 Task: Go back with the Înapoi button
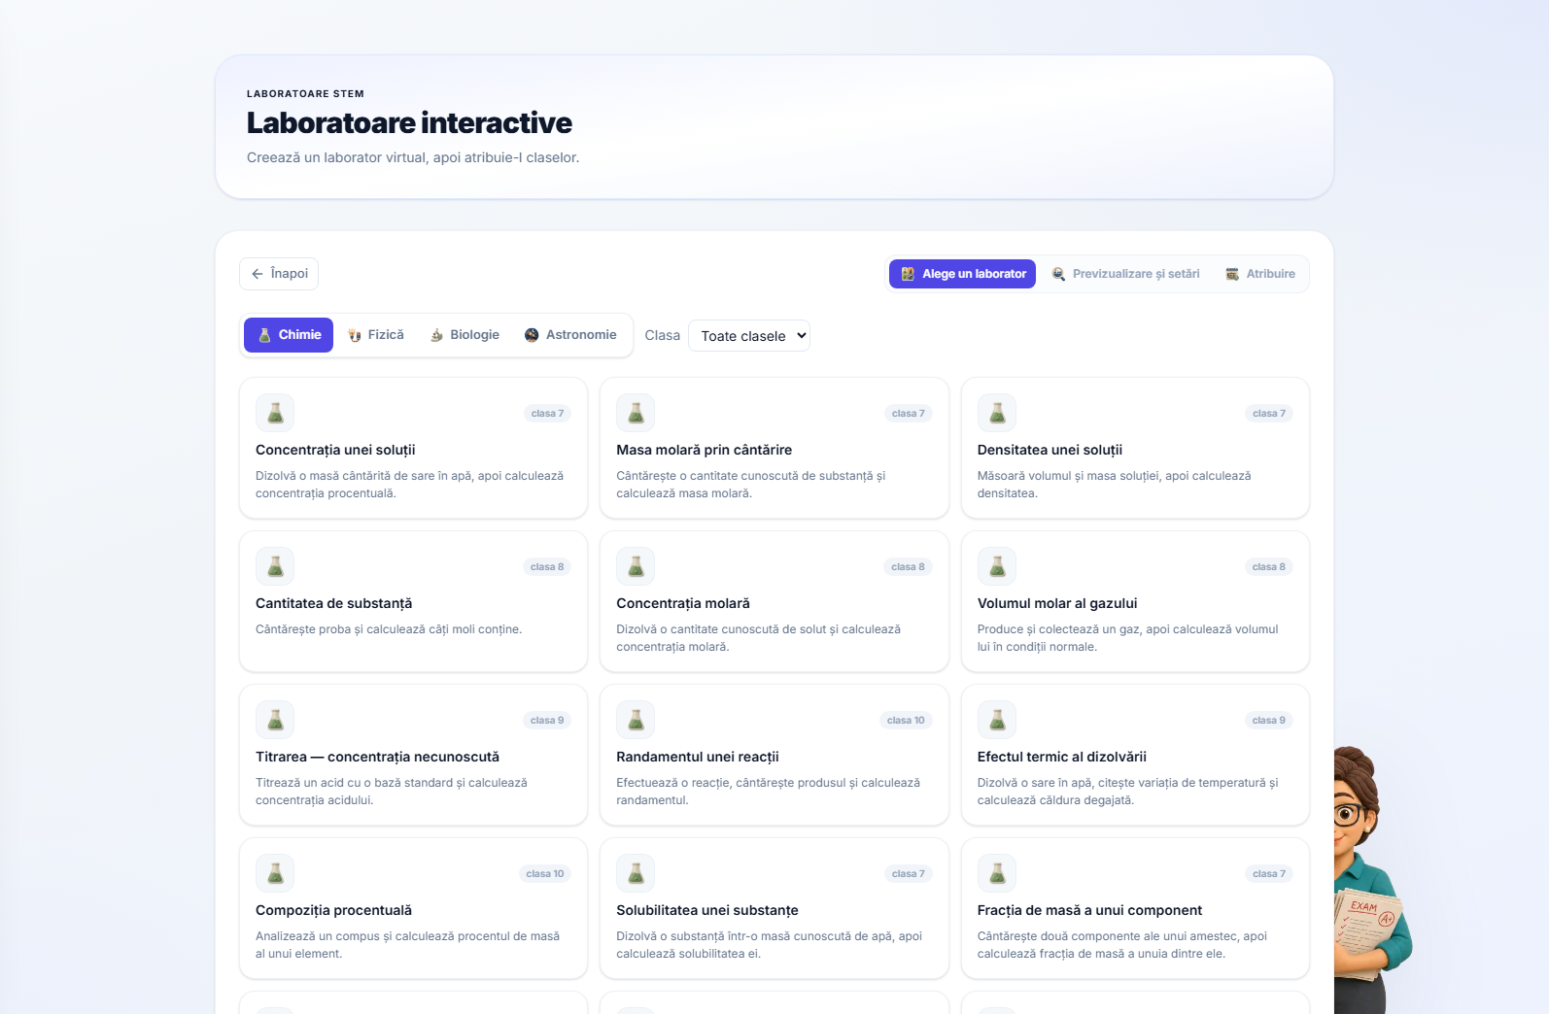279,274
